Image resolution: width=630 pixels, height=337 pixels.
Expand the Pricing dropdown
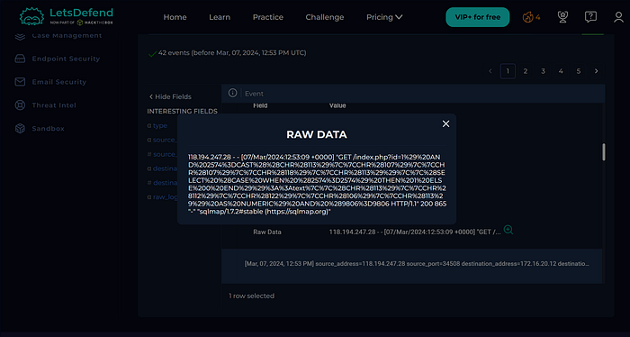(x=384, y=17)
